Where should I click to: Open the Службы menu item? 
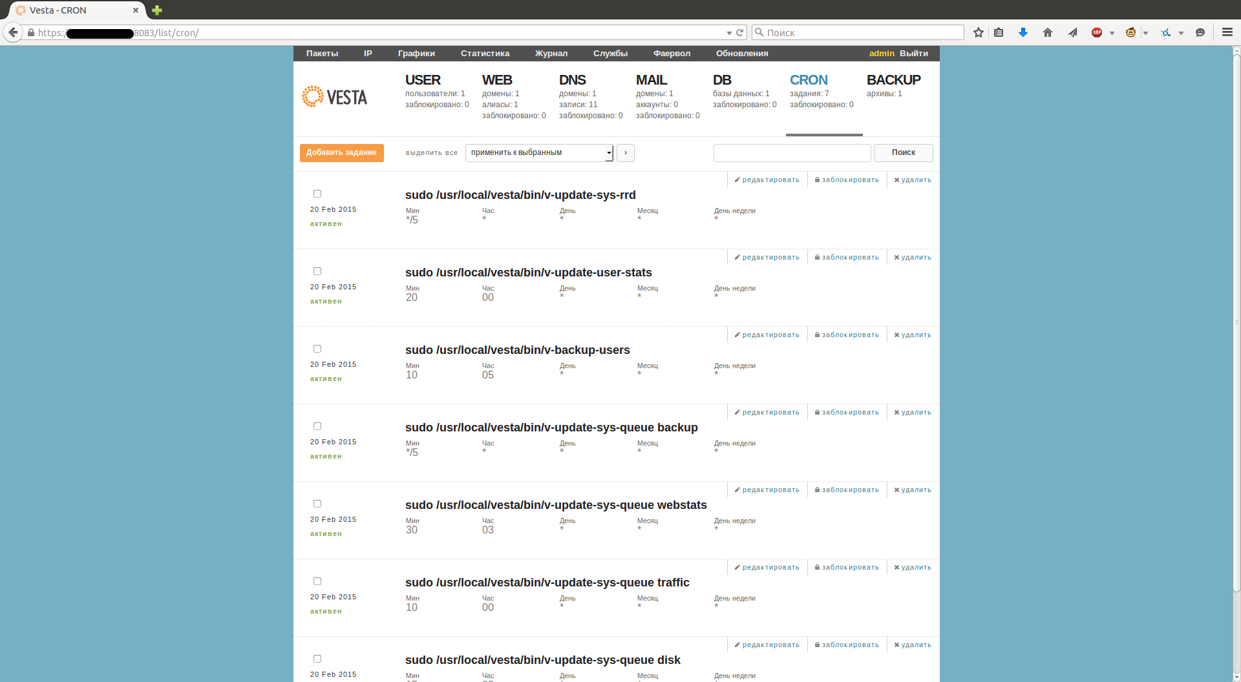tap(610, 54)
